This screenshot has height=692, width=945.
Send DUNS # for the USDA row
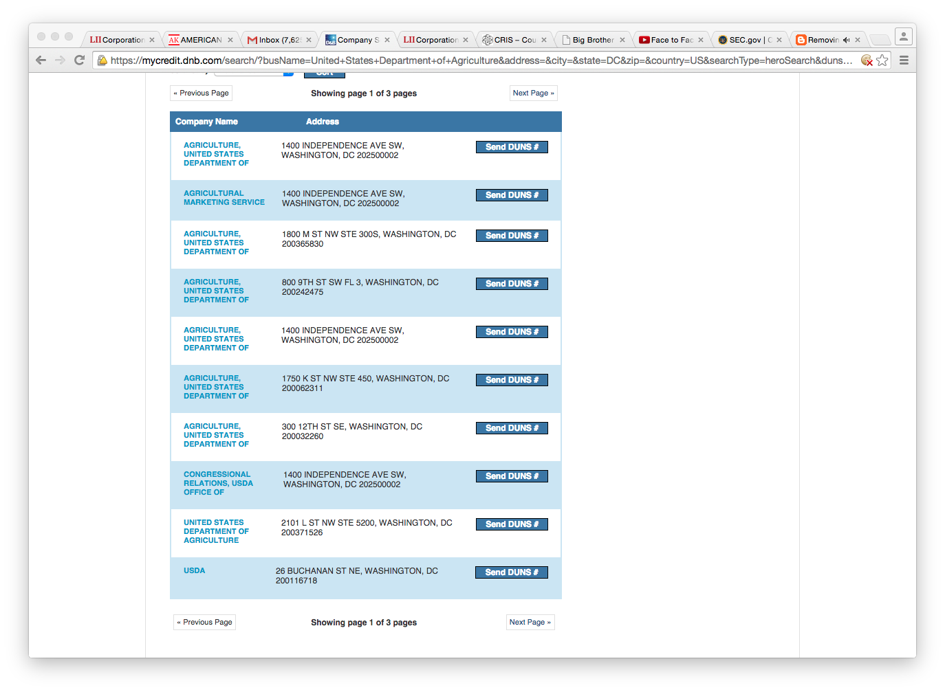(511, 572)
